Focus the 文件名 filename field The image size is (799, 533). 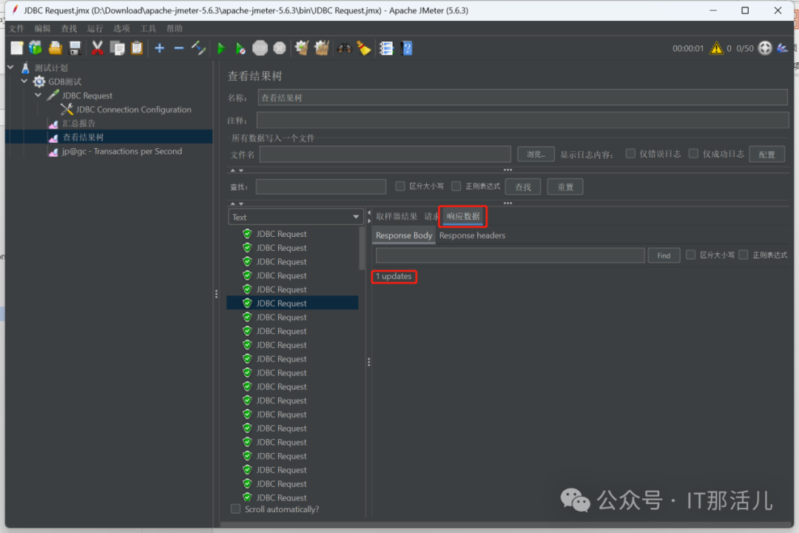pos(385,154)
